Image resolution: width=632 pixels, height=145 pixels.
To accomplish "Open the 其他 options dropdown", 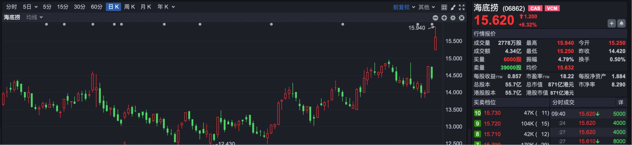I will [x=427, y=7].
